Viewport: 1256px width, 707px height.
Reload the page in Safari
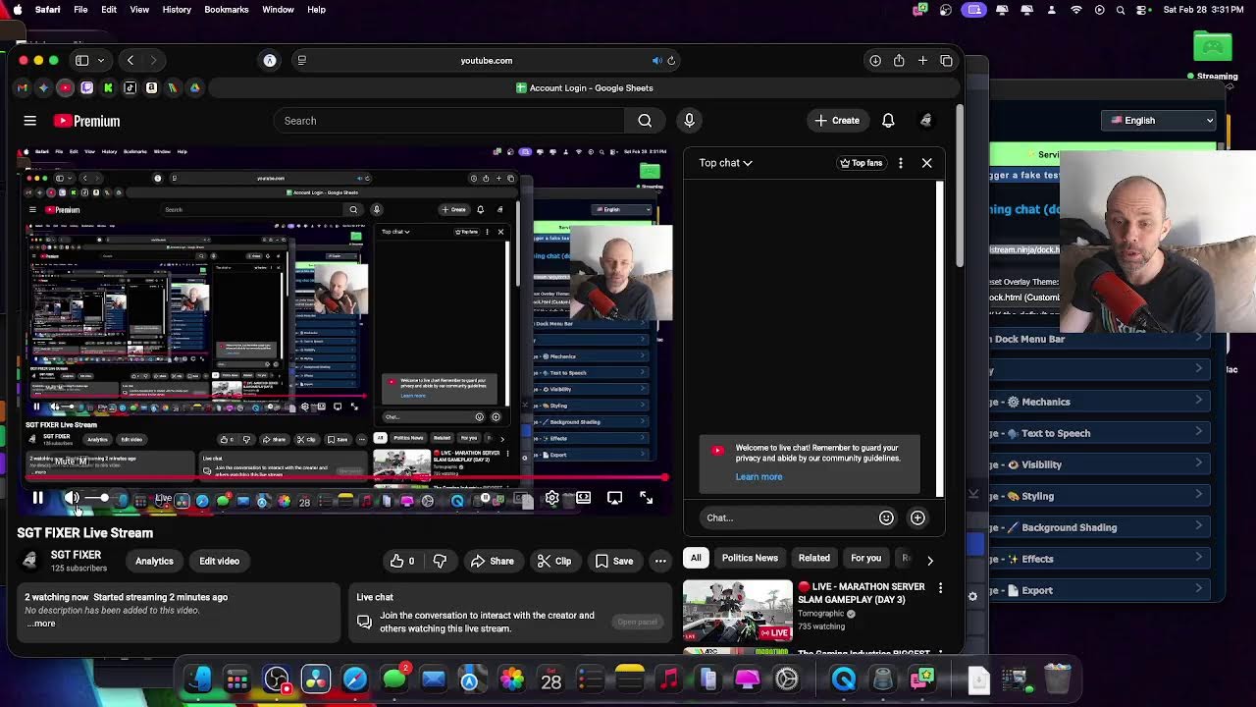click(671, 61)
